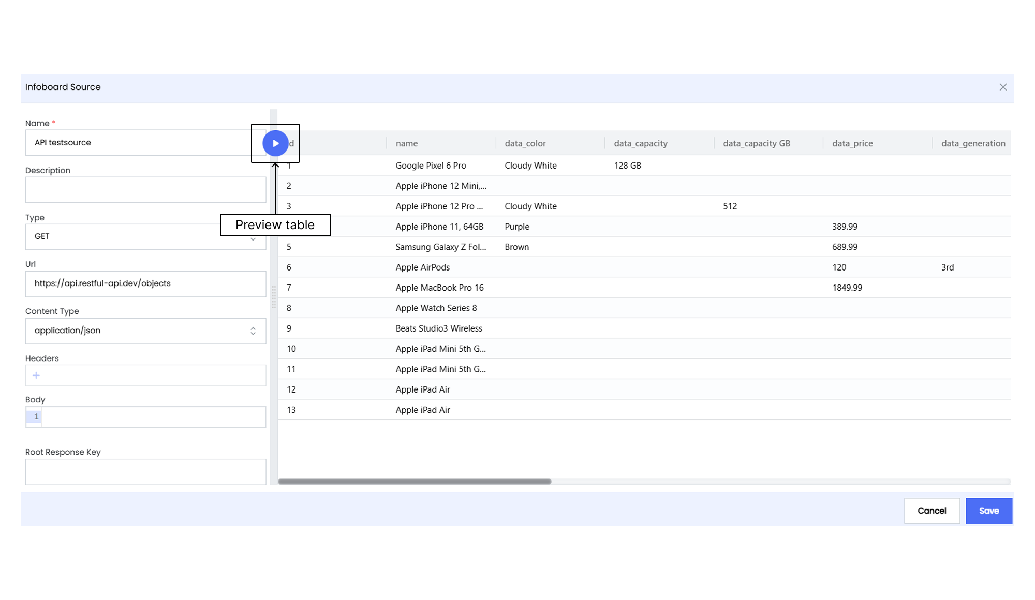Open the Content Type application/json dropdown
The height and width of the screenshot is (600, 1035).
coord(145,331)
